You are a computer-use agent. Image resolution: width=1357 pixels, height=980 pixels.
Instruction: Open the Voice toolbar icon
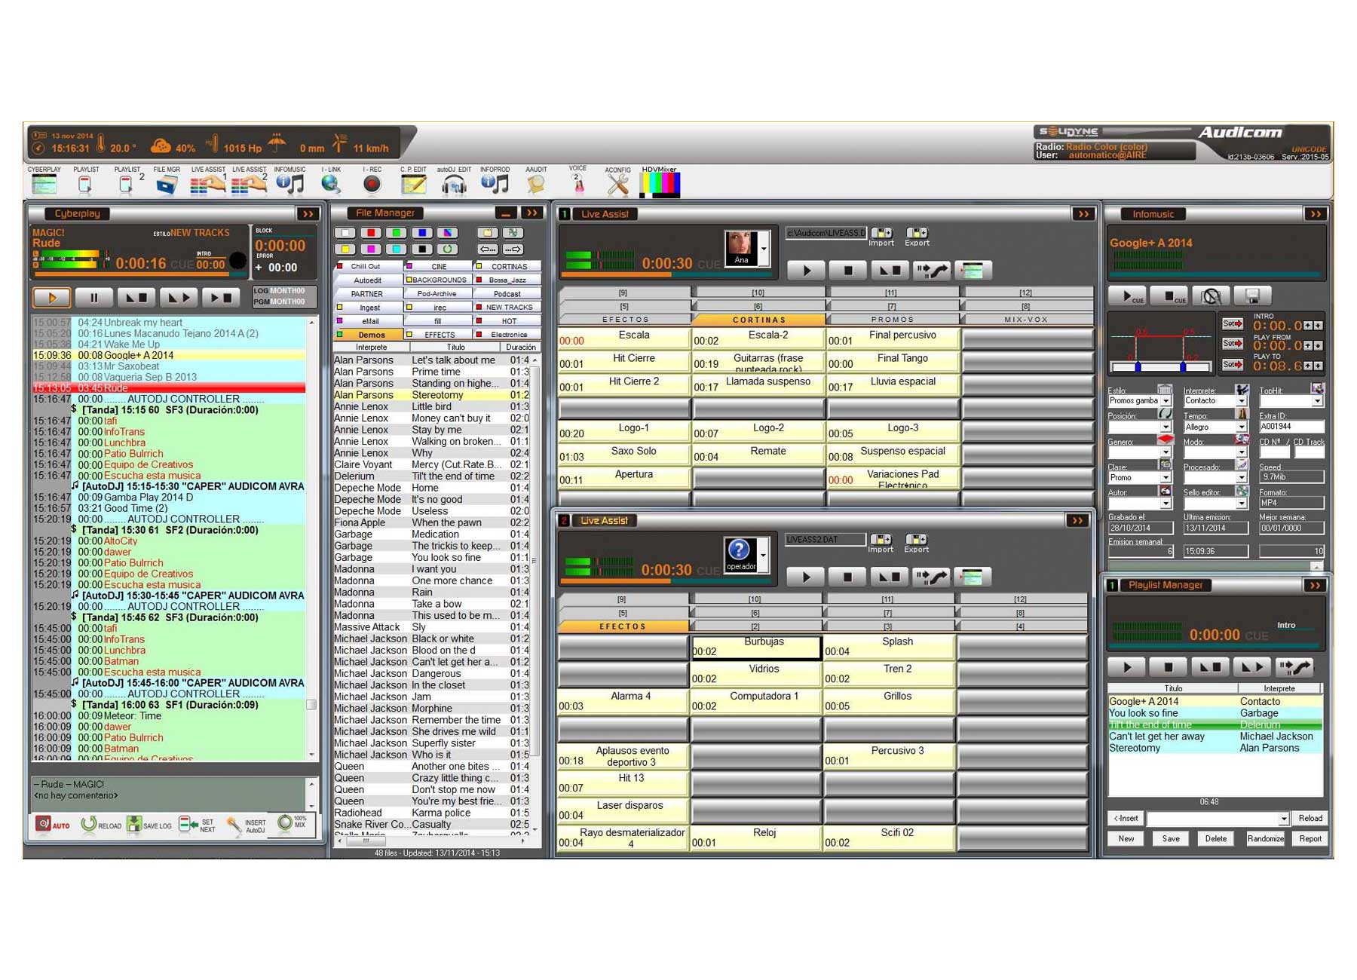coord(577,182)
